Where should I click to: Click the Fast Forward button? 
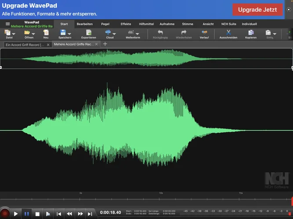point(80,214)
